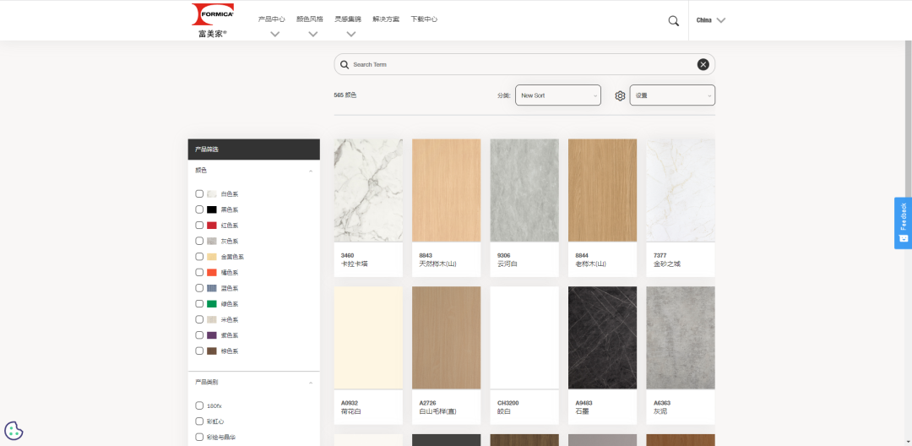Check the 红色系 color filter

199,225
